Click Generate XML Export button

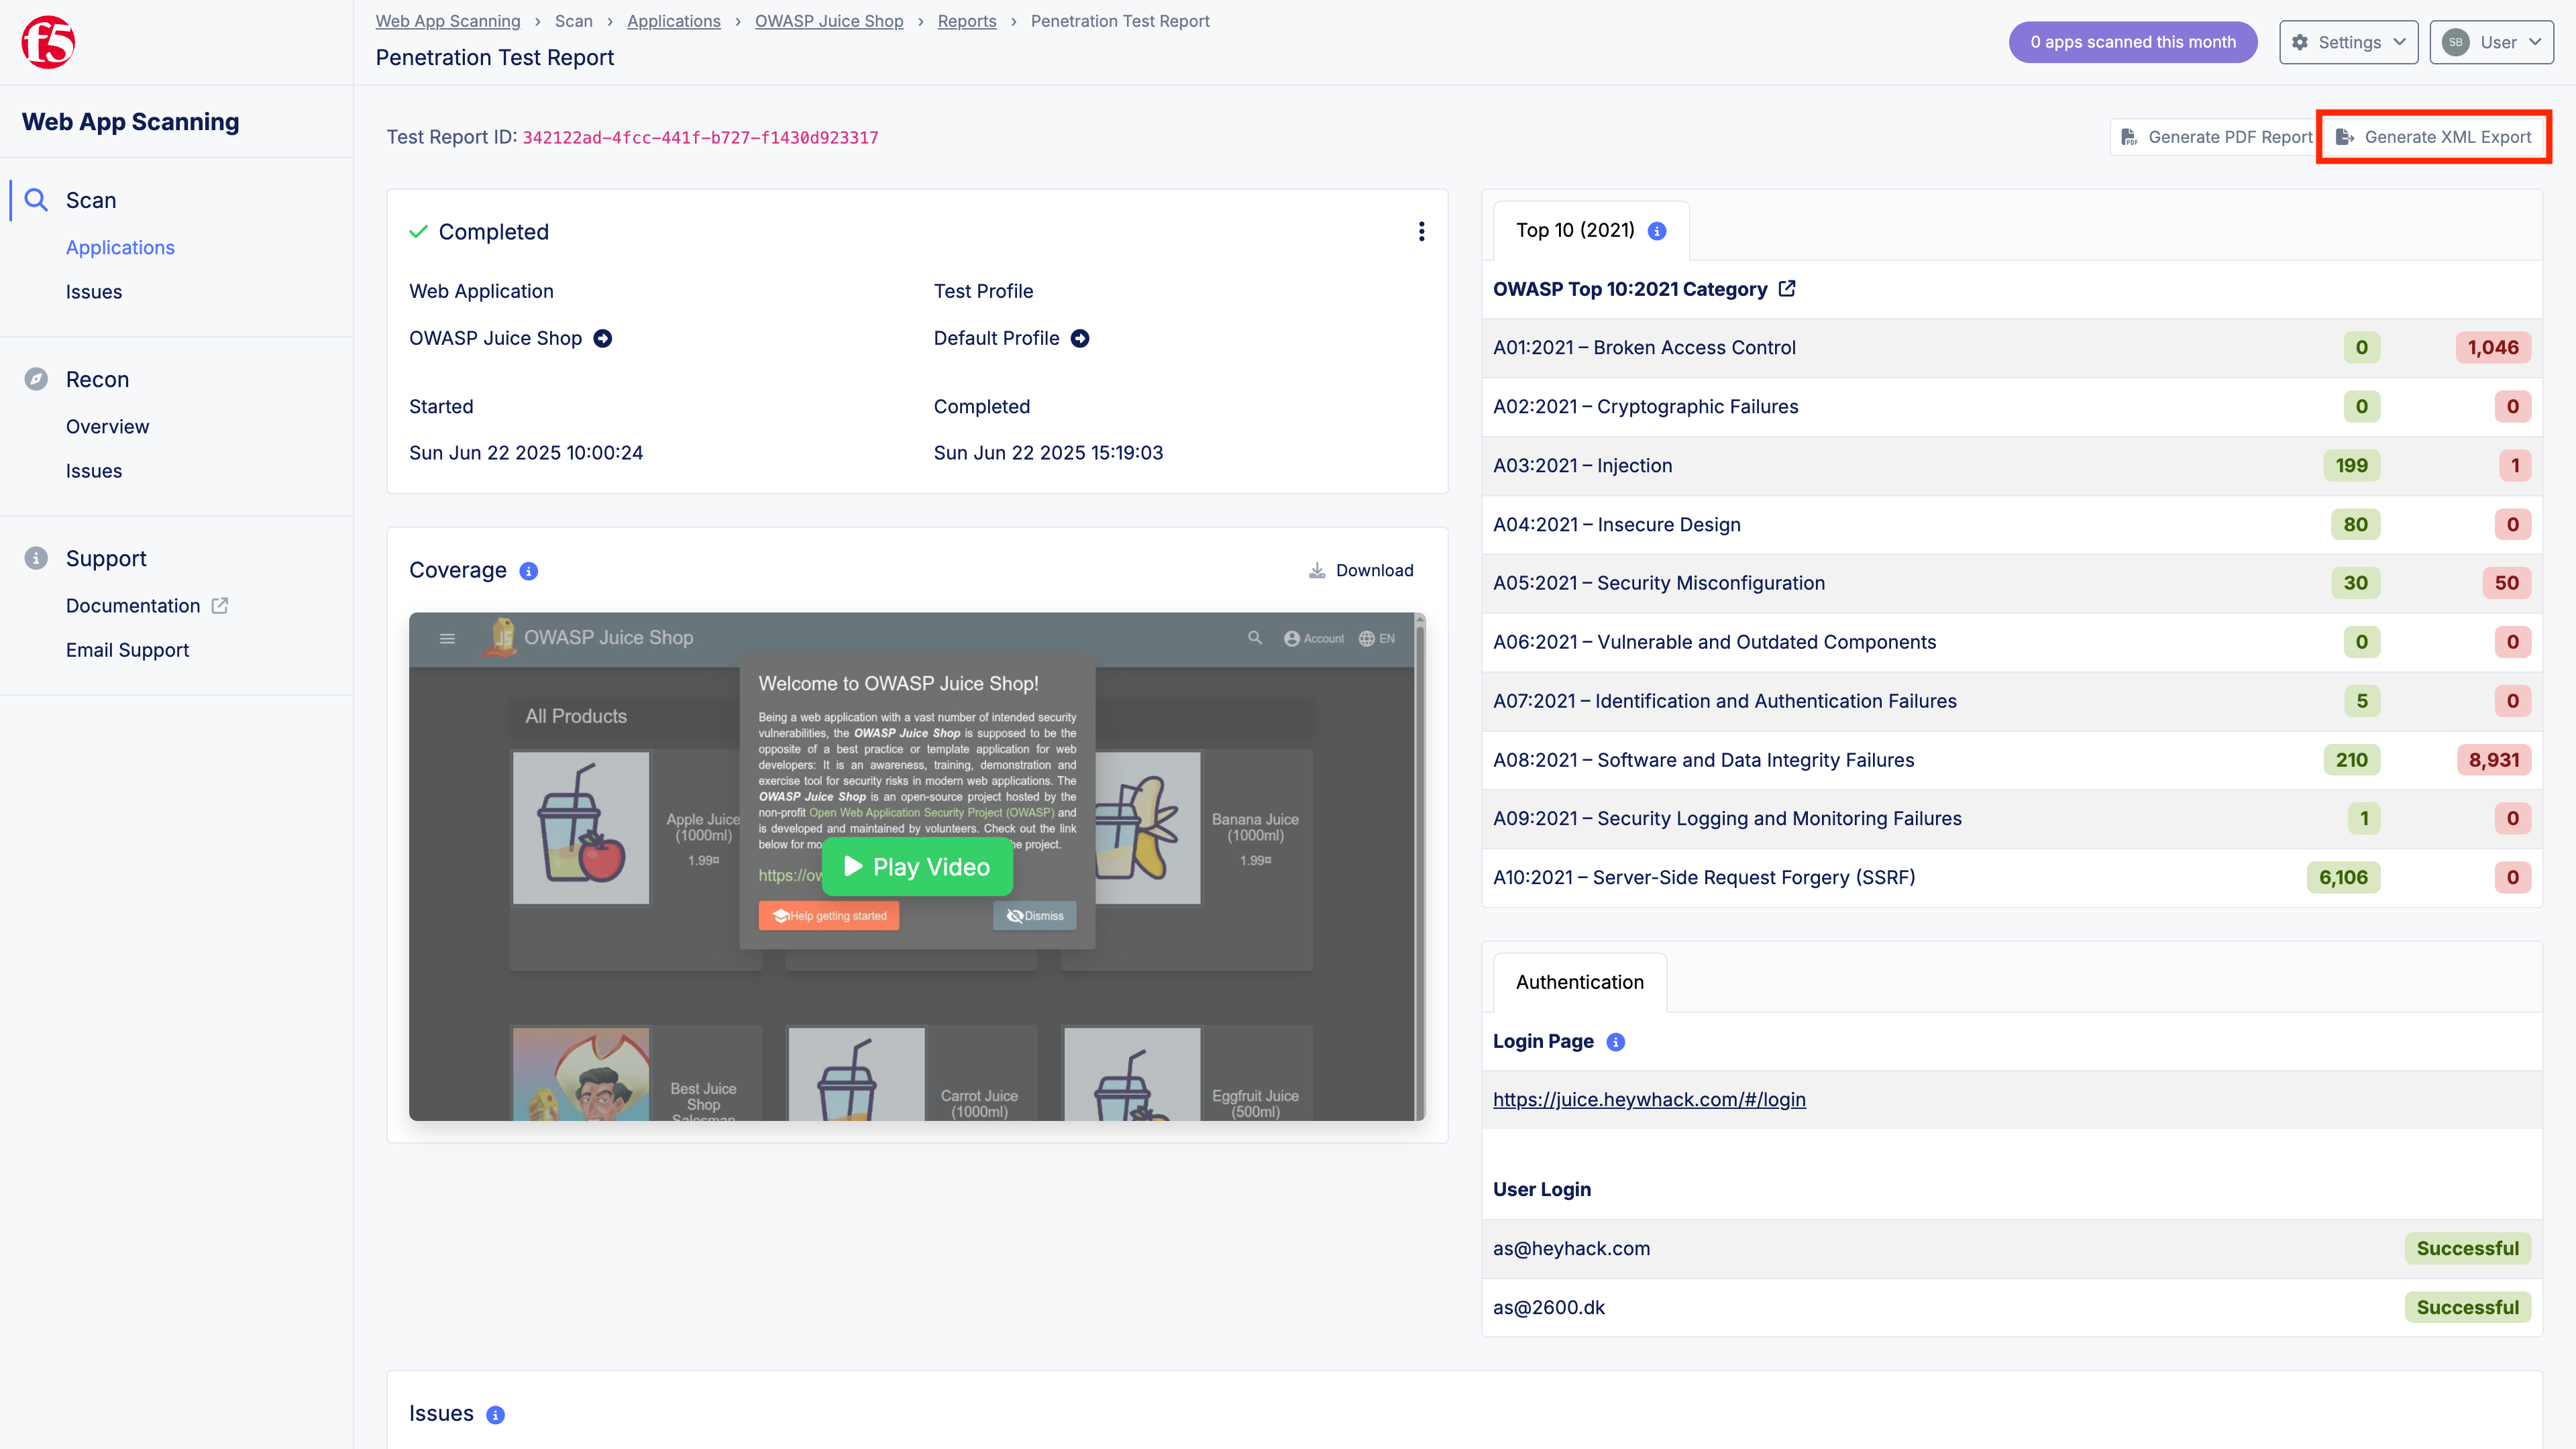pos(2434,137)
